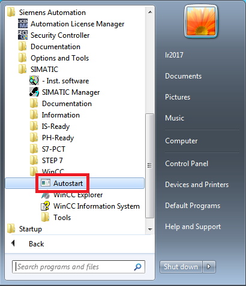
Task: Click the Inst. software icon
Action: pyautogui.click(x=34, y=80)
